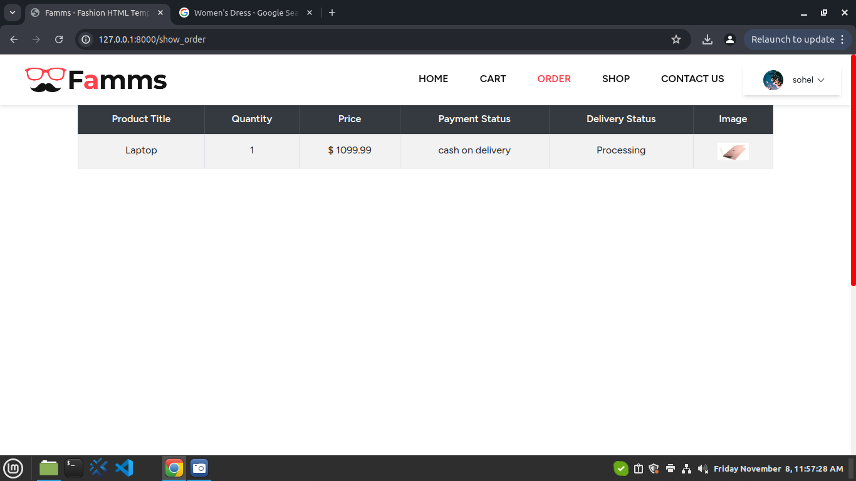The height and width of the screenshot is (481, 856).
Task: Open Visual Studio Code from taskbar
Action: point(124,468)
